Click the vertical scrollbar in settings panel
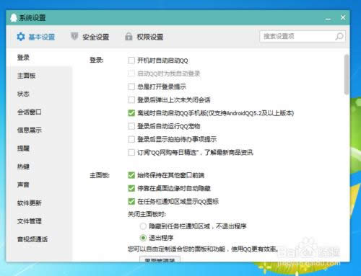361x276 pixels. coord(347,74)
